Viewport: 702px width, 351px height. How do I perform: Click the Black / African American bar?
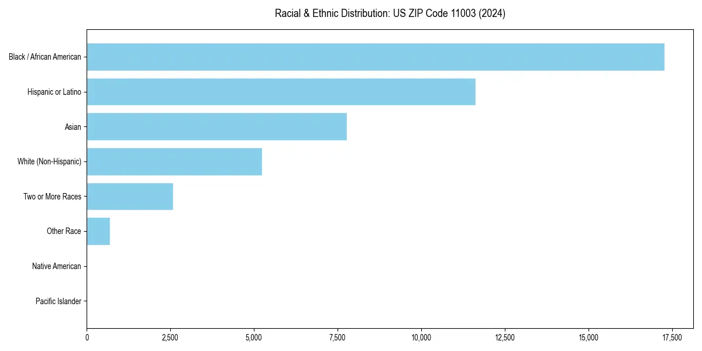tap(374, 57)
